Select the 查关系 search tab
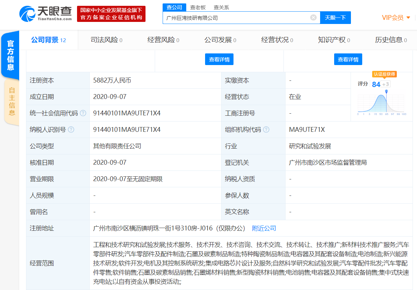 click(x=221, y=7)
